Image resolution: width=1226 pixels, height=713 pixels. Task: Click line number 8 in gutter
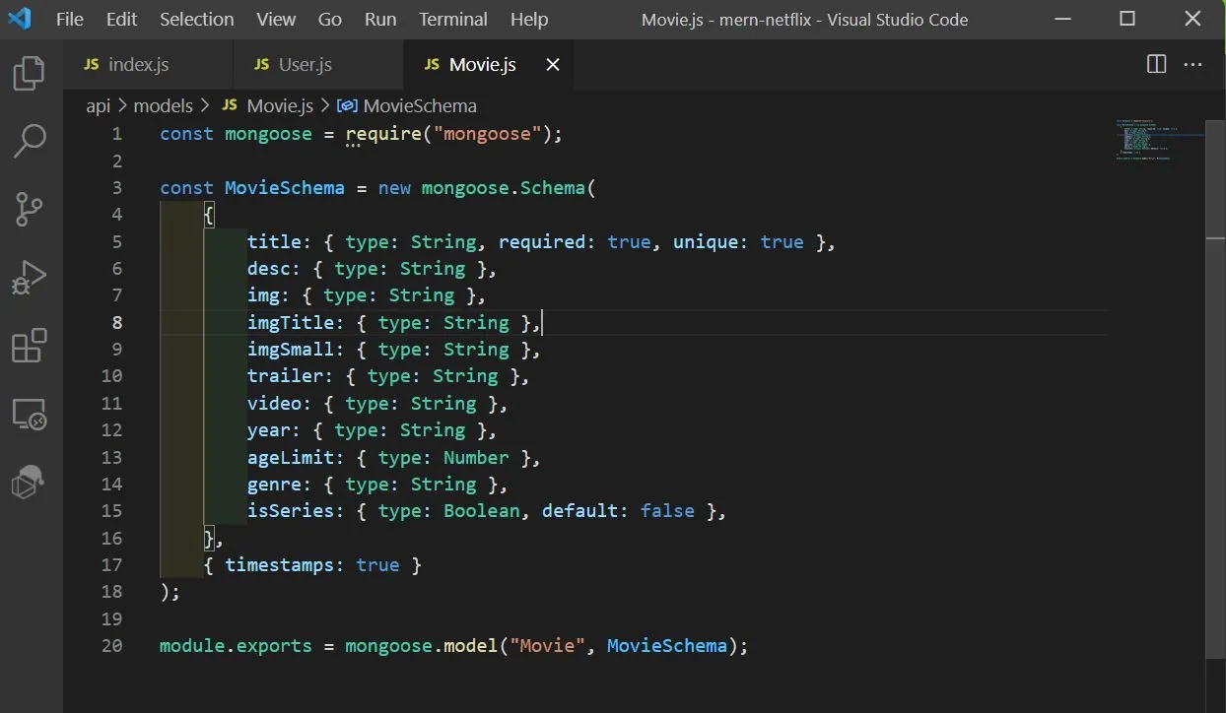117,323
